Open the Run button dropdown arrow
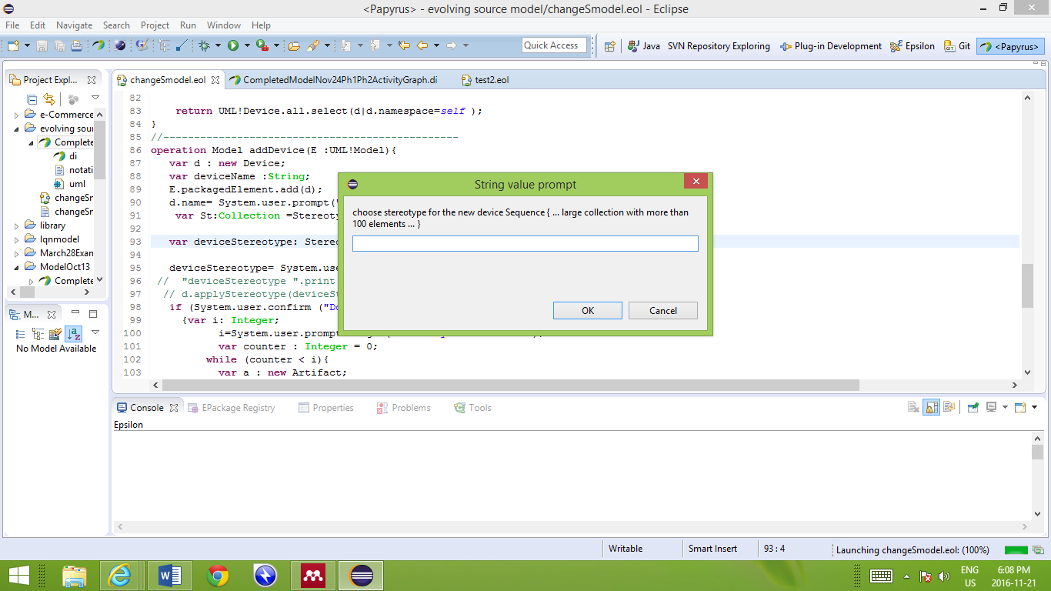The width and height of the screenshot is (1051, 591). tap(247, 45)
